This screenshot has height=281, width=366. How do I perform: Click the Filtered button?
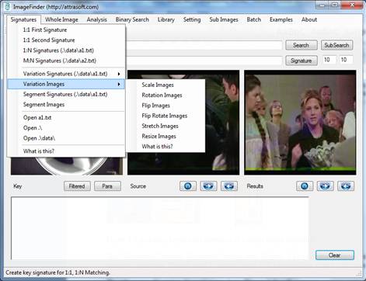77,186
